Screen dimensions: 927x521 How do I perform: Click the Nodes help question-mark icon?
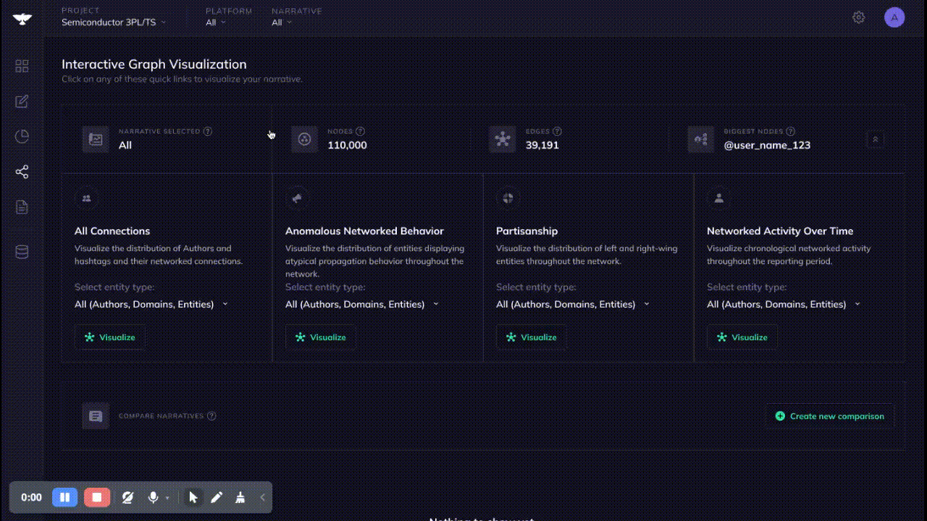pos(361,132)
